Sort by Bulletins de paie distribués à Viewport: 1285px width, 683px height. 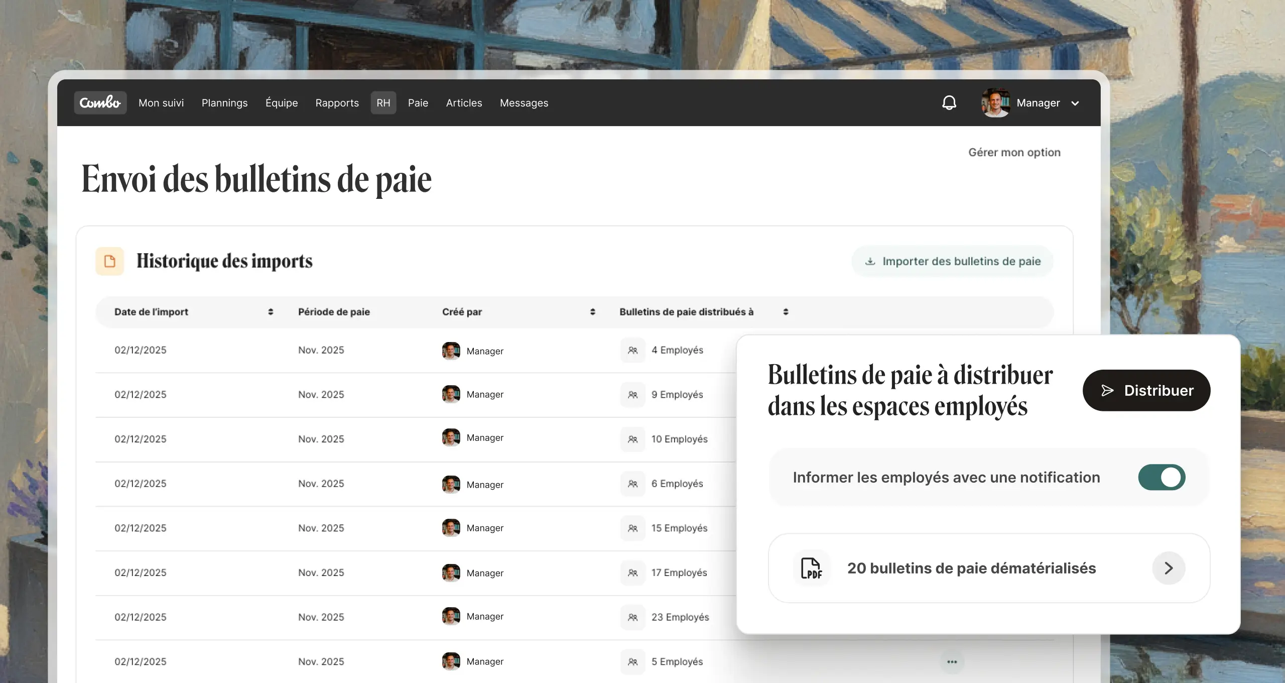[x=786, y=312]
